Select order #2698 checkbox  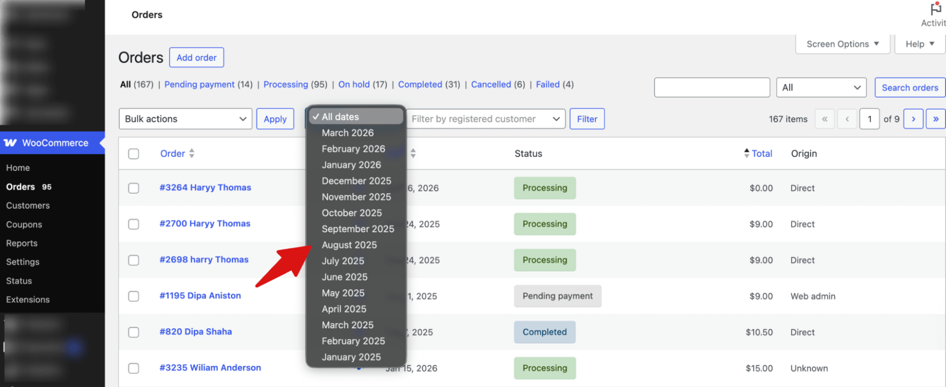[x=133, y=260]
